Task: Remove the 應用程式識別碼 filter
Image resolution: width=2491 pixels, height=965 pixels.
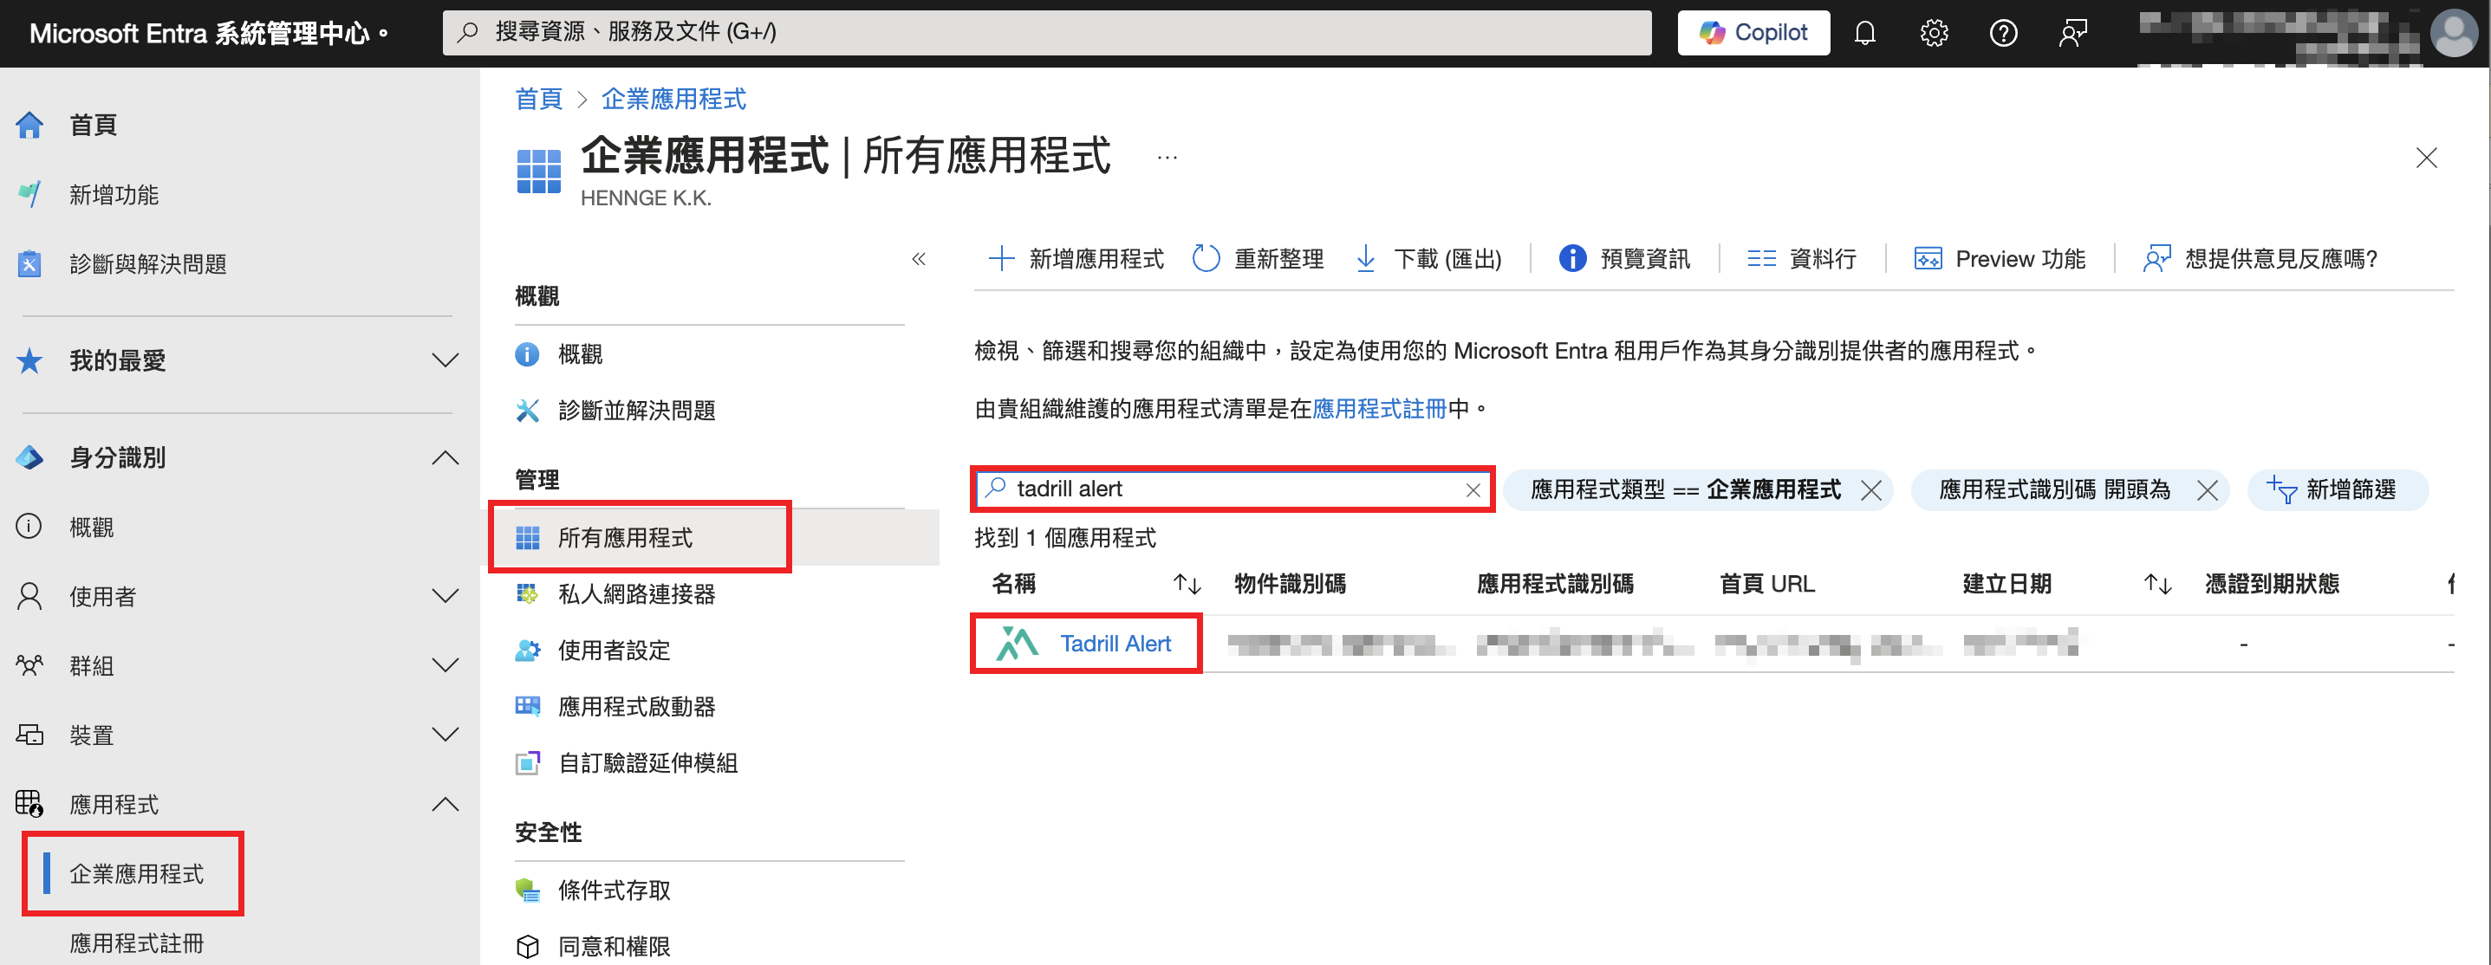Action: coord(2207,490)
